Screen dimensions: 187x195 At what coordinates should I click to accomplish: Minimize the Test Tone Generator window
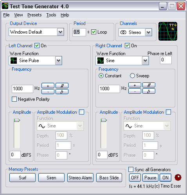[x=163, y=6]
